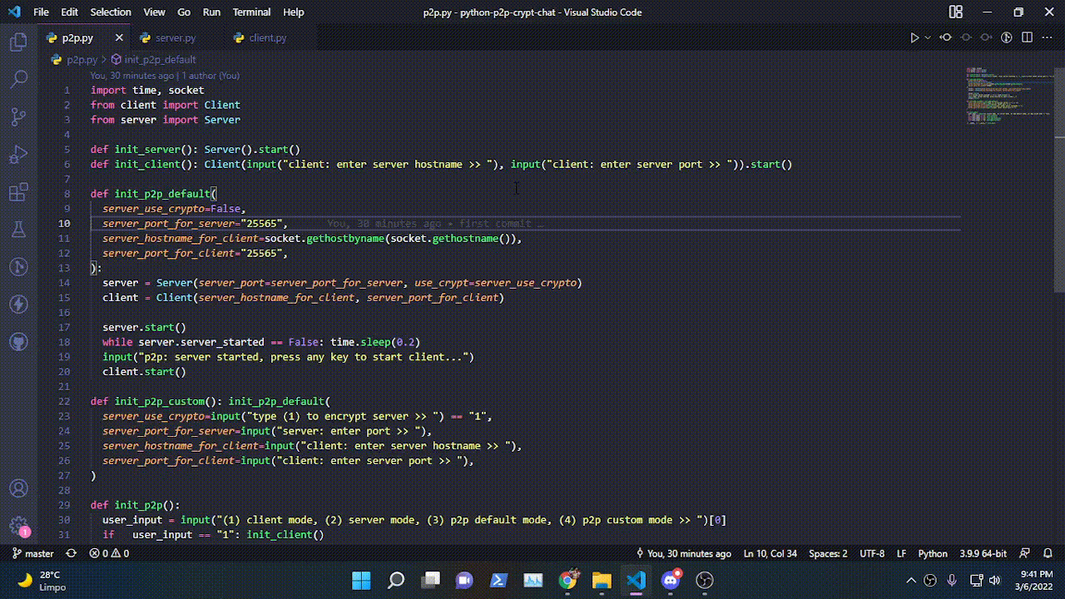Viewport: 1065px width, 599px height.
Task: Click 'You, 30 minutes ago' blame status
Action: tap(684, 553)
